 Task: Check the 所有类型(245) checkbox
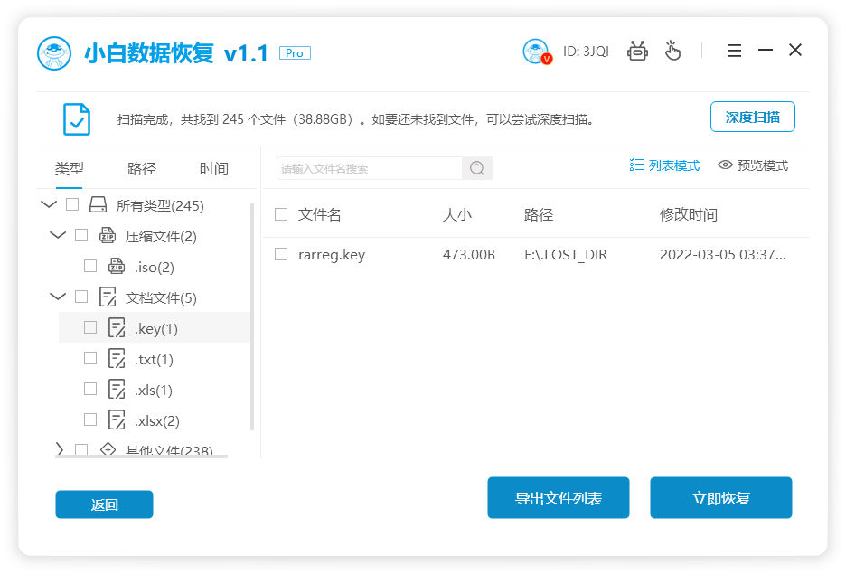[72, 204]
